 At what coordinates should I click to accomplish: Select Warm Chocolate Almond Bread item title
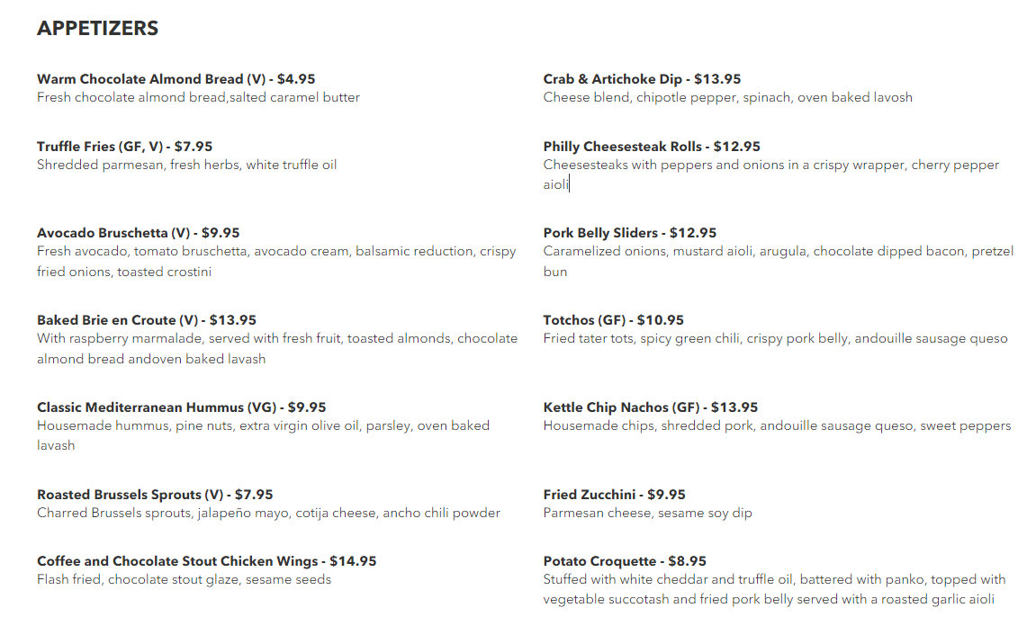pyautogui.click(x=176, y=79)
